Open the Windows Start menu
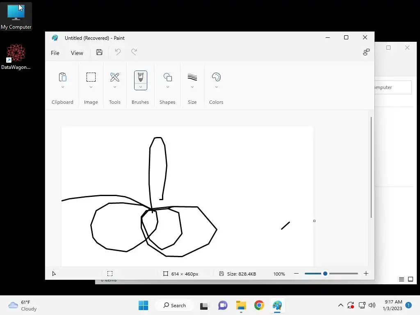The height and width of the screenshot is (315, 420). [x=143, y=305]
